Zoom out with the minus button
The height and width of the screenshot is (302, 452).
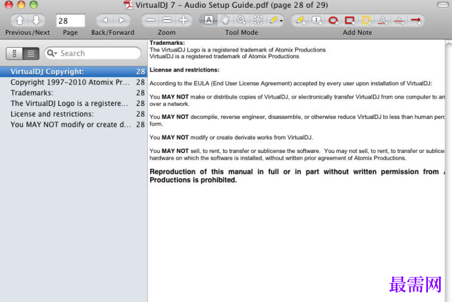pos(150,20)
